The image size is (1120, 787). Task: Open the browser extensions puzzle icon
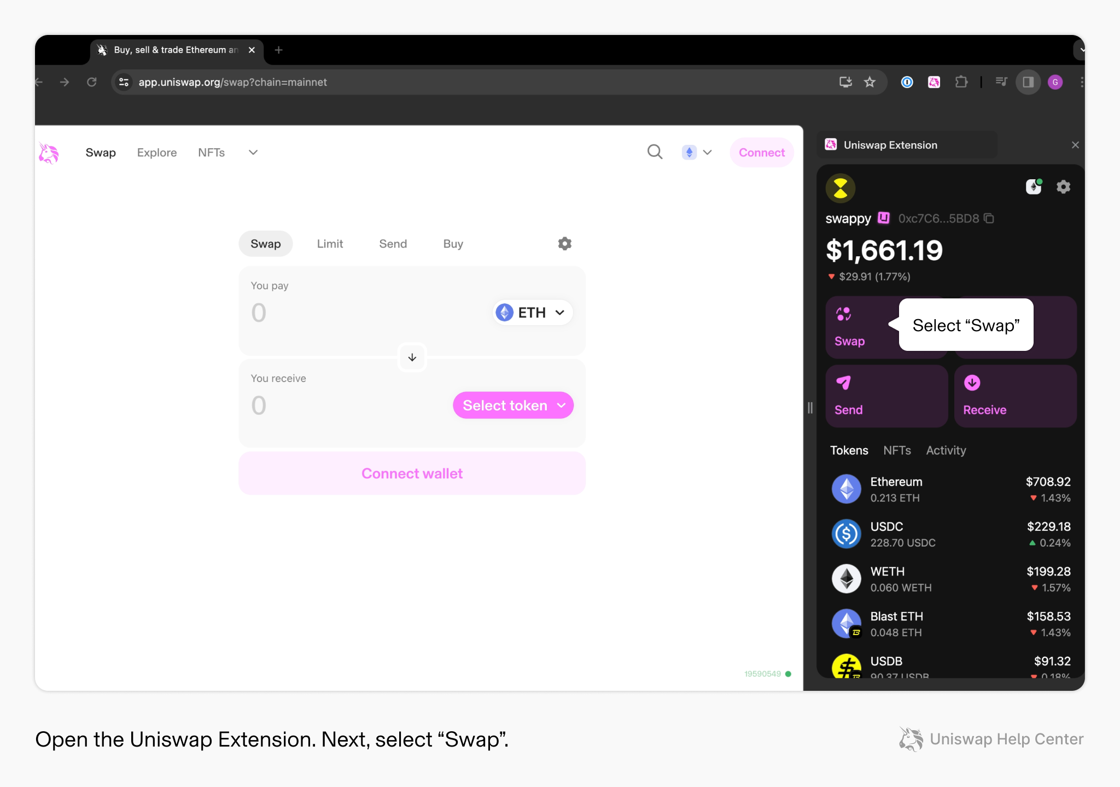click(962, 82)
